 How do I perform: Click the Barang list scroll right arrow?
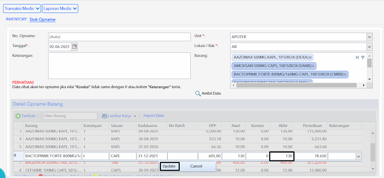(364, 85)
